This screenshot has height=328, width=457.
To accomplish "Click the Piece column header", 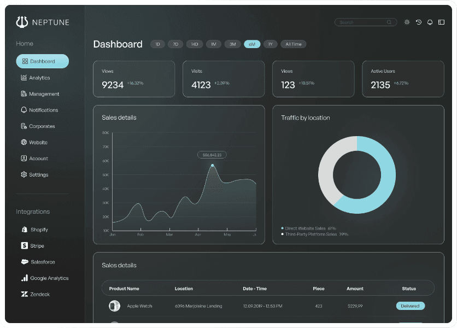I will (x=319, y=289).
